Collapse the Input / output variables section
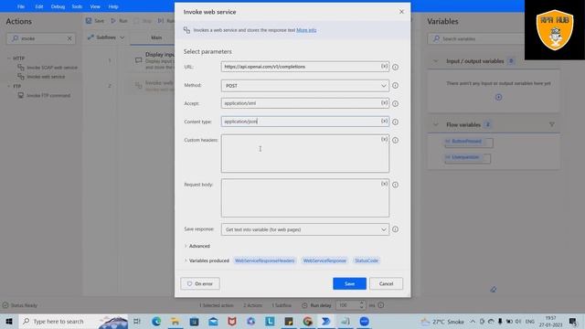Viewport: 585px width, 329px height. pyautogui.click(x=435, y=61)
